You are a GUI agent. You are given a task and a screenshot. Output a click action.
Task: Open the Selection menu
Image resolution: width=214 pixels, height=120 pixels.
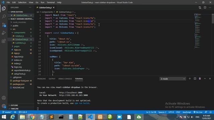[x=22, y=2]
